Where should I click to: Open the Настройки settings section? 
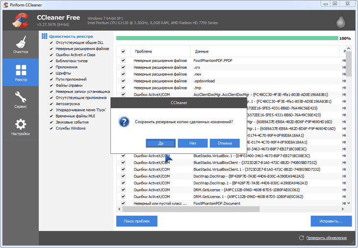pyautogui.click(x=21, y=127)
